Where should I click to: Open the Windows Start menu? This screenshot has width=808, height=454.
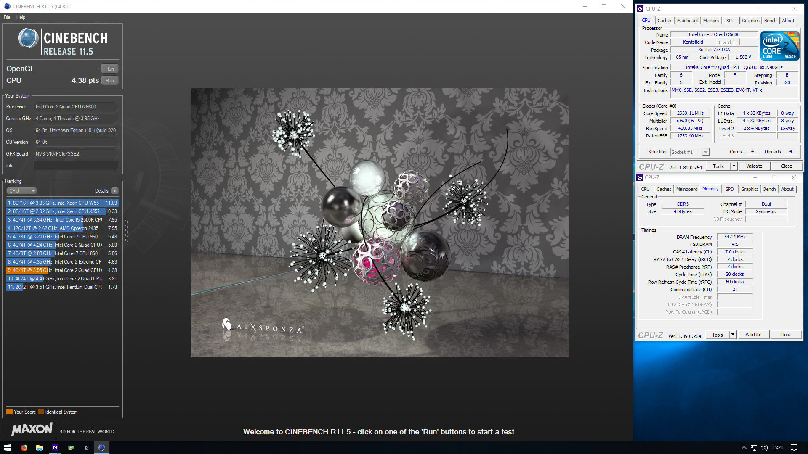coord(8,448)
